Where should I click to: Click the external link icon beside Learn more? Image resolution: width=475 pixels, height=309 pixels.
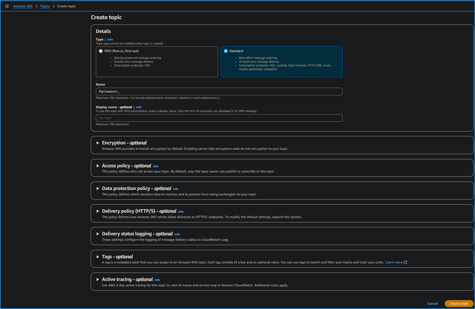point(405,262)
